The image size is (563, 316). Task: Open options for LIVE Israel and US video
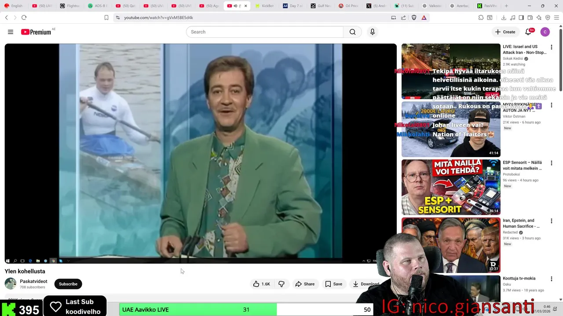point(552,47)
